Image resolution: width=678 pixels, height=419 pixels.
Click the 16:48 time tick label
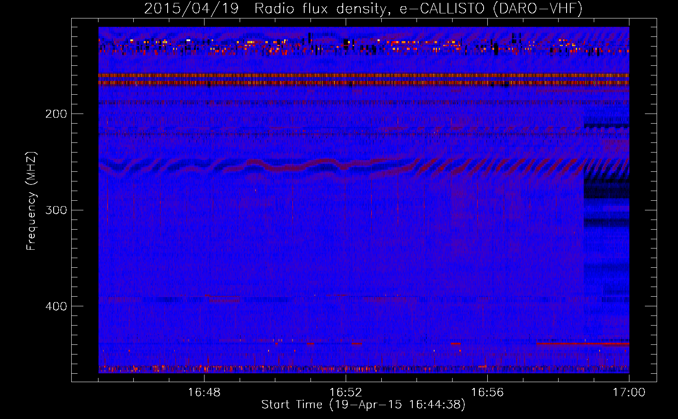pyautogui.click(x=204, y=393)
